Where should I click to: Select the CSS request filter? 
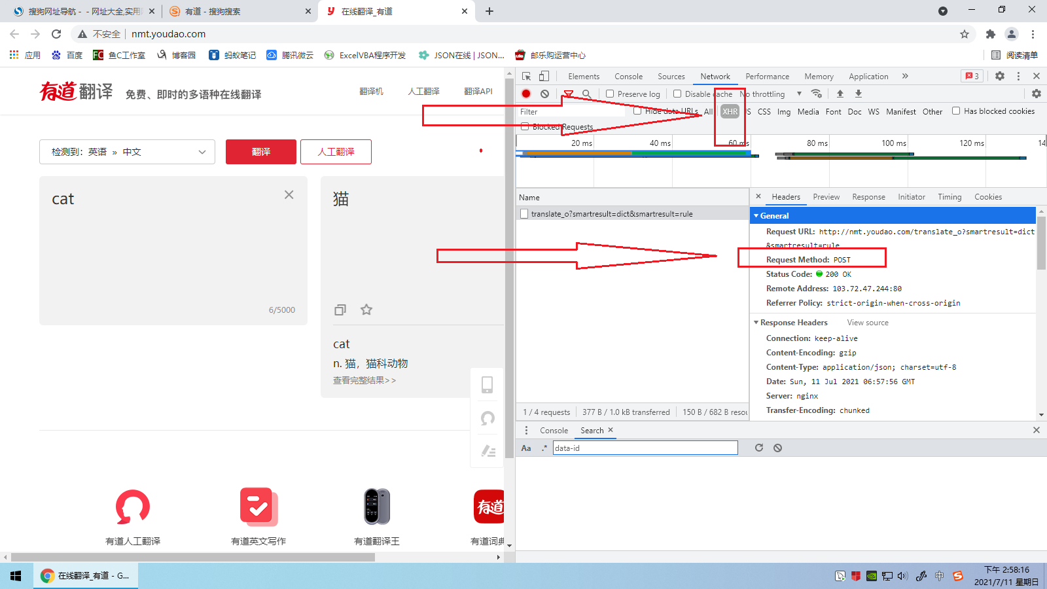pyautogui.click(x=764, y=112)
